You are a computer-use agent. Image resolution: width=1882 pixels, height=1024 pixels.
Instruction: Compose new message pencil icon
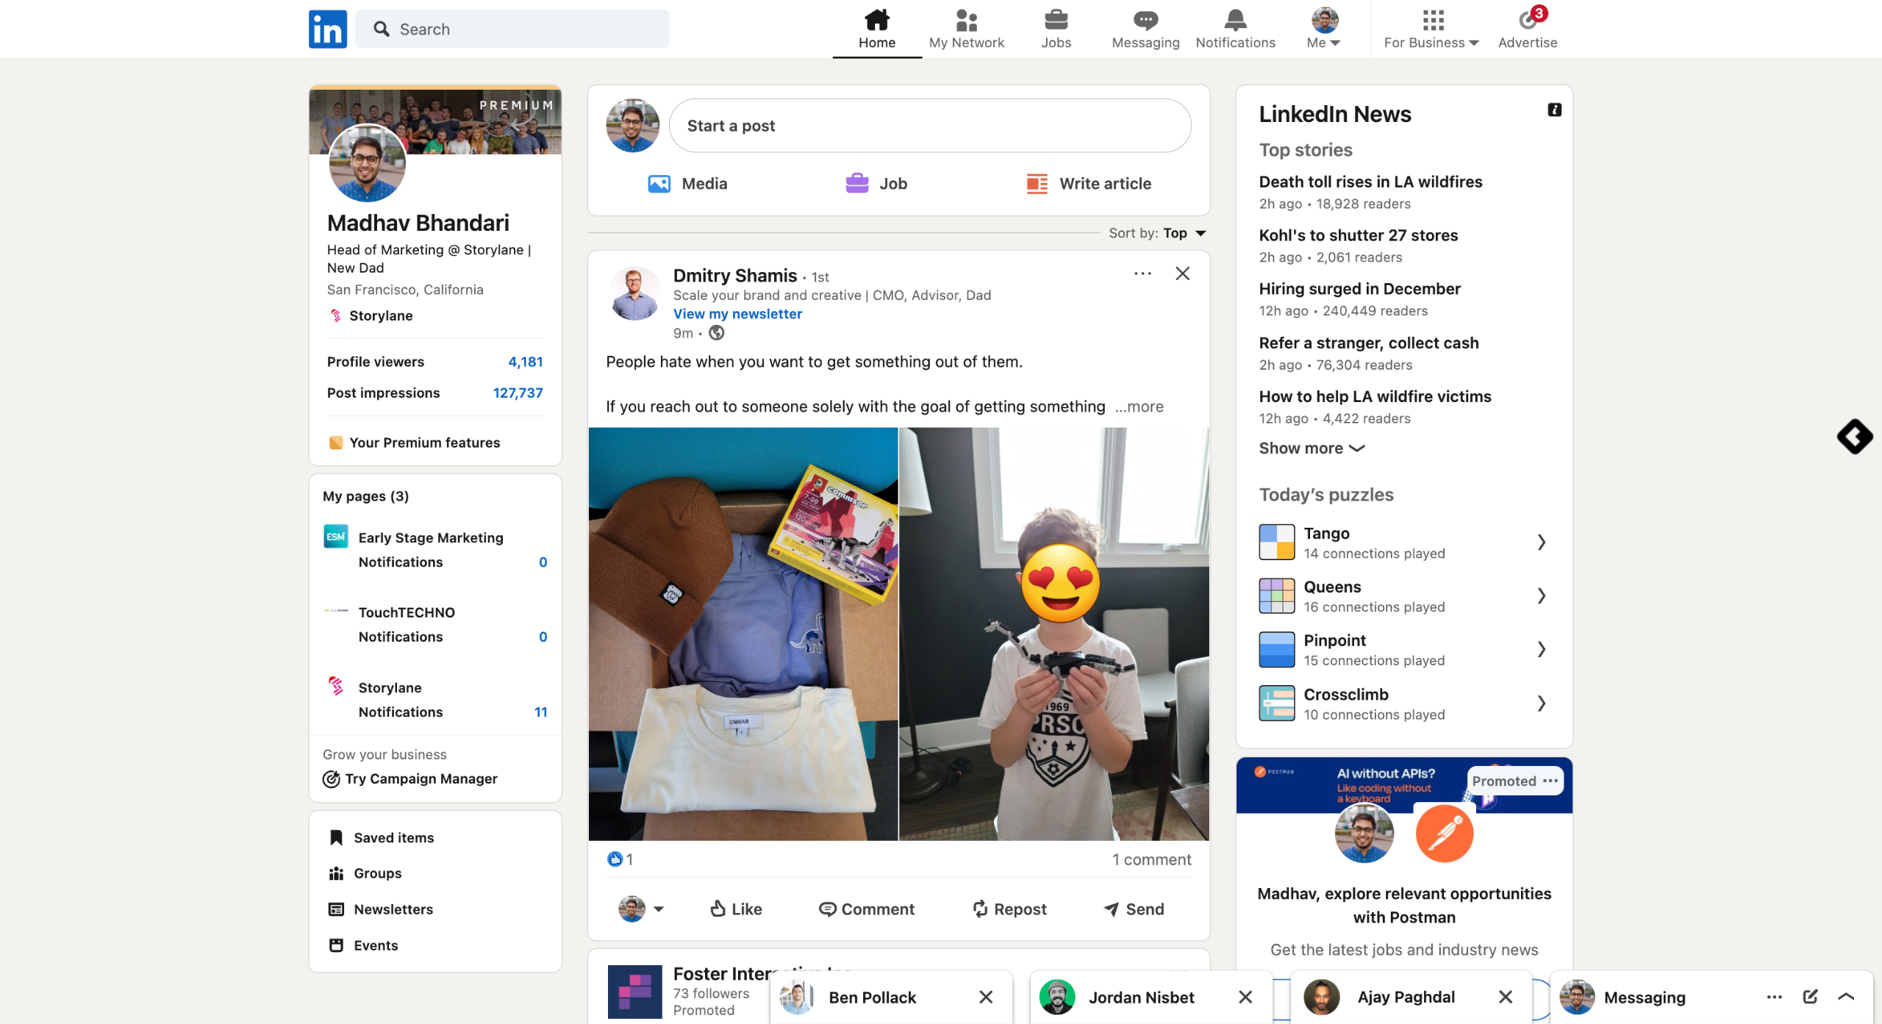pos(1809,997)
